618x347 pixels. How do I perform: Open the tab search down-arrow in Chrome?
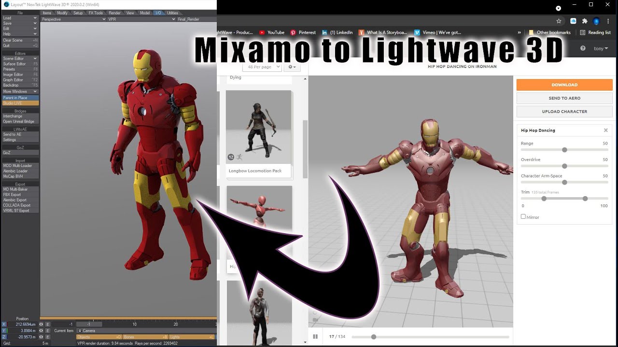[x=559, y=8]
